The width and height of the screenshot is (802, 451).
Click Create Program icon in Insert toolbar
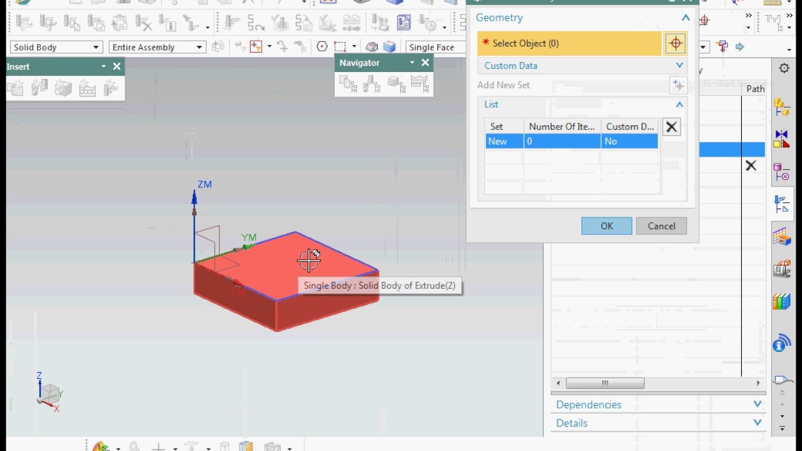(16, 88)
